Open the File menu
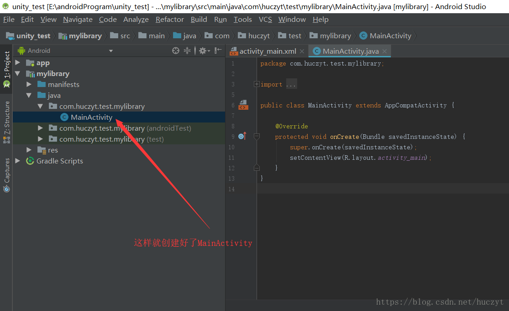Viewport: 509px width, 311px height. 9,20
